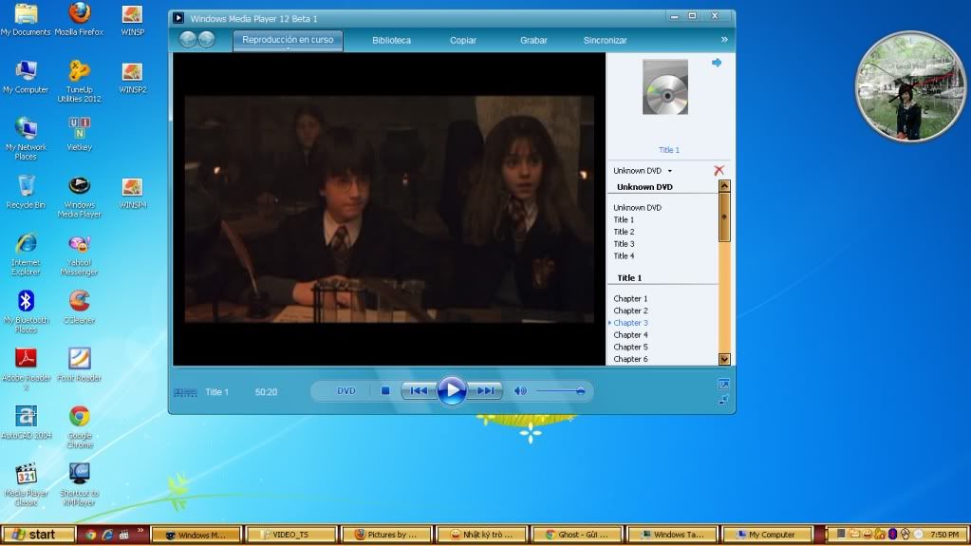Open WINSP2 desktop icon
The width and height of the screenshot is (971, 546).
[133, 78]
